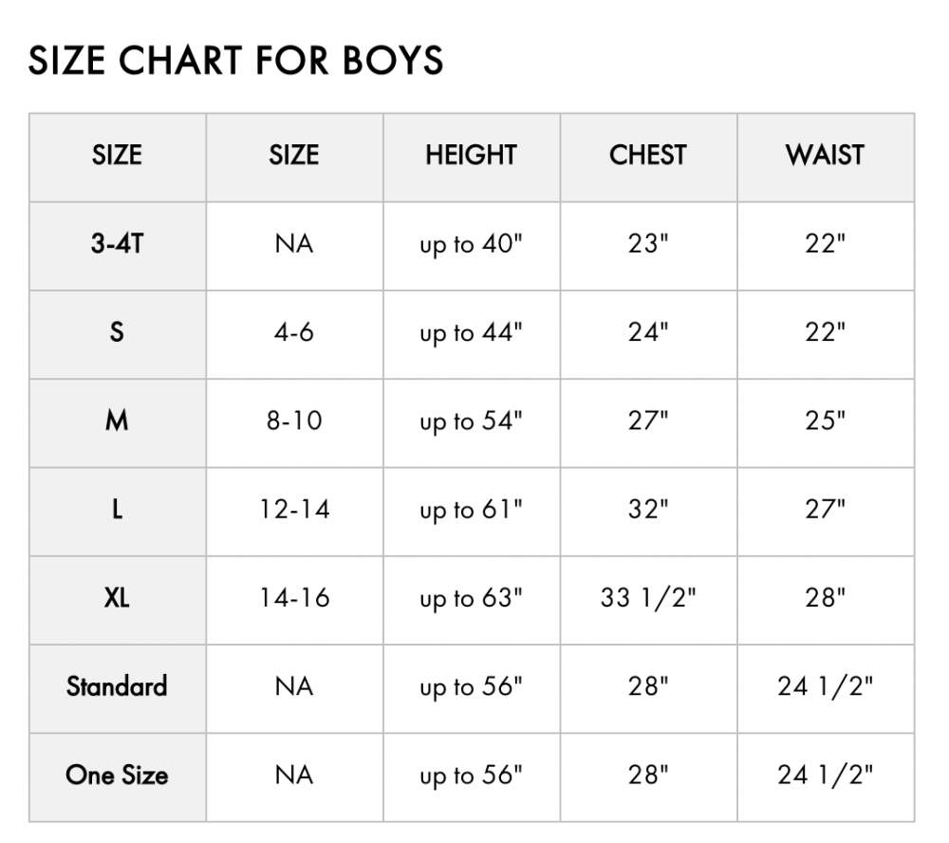Screen dimensions: 949x843
Task: Click the One Size row label
Action: click(118, 775)
